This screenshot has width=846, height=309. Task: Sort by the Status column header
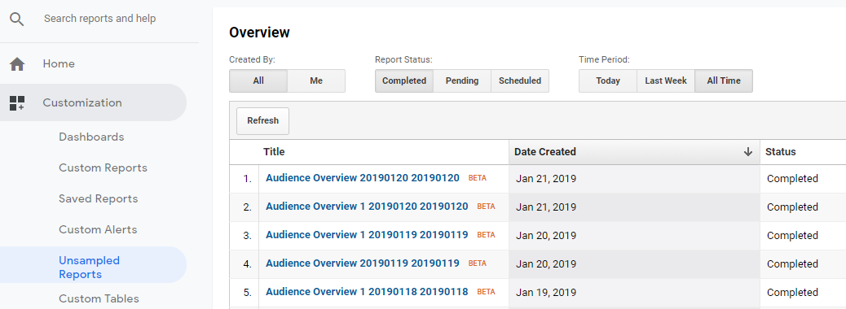pos(780,152)
